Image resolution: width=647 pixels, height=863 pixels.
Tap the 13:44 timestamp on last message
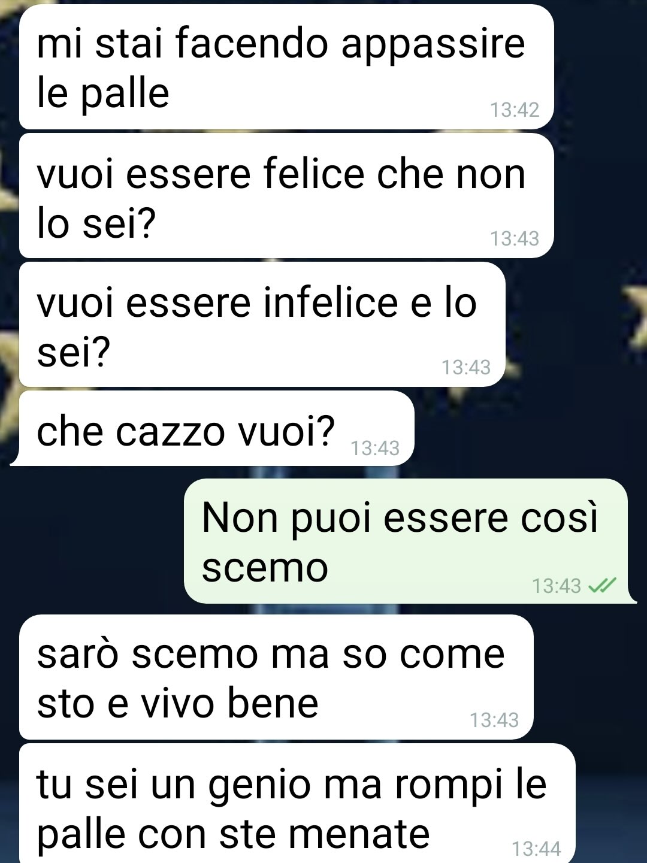tap(536, 849)
